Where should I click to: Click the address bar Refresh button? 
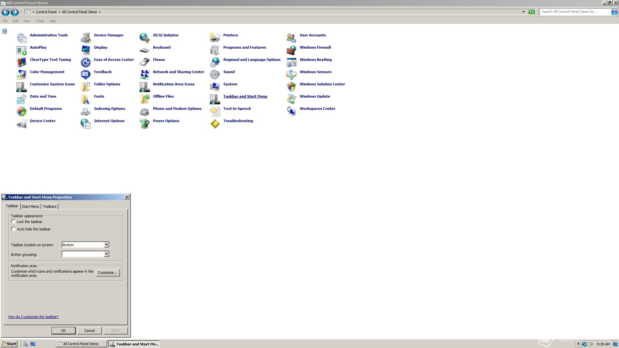[532, 12]
